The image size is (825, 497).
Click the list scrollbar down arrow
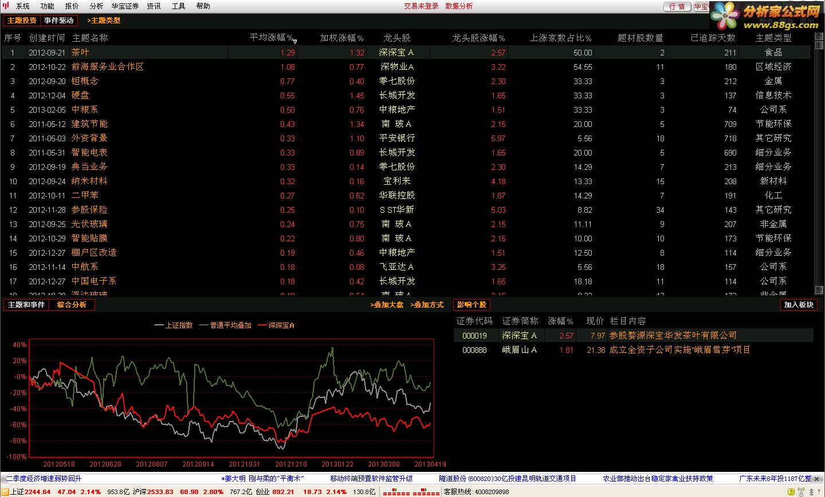click(x=819, y=291)
